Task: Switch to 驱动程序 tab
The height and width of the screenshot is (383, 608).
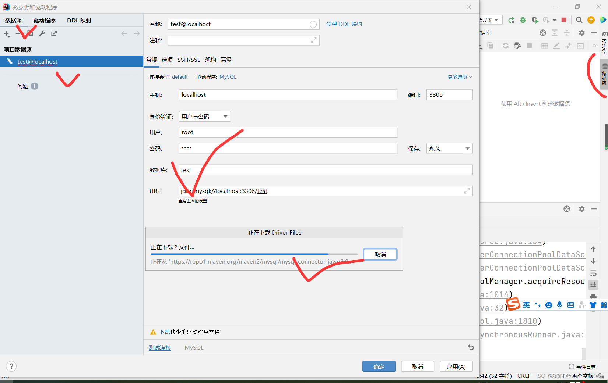Action: pos(45,21)
